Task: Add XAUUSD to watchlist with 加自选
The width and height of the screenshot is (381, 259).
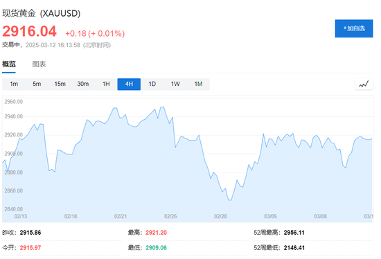Action: (354, 28)
